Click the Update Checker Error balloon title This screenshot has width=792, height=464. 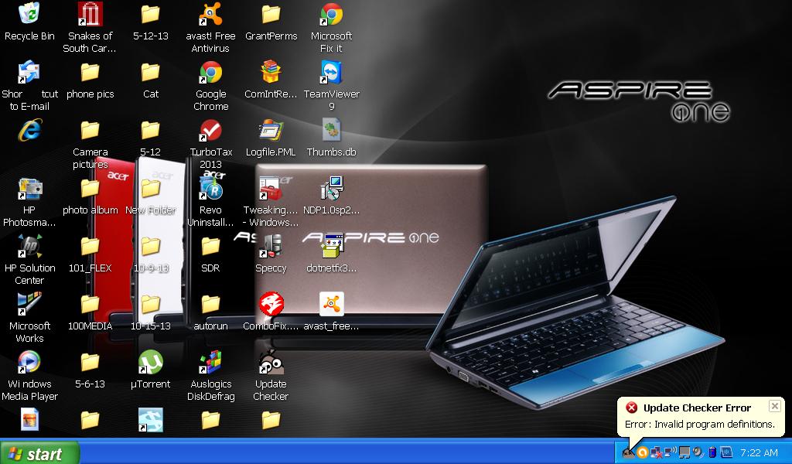(x=697, y=408)
